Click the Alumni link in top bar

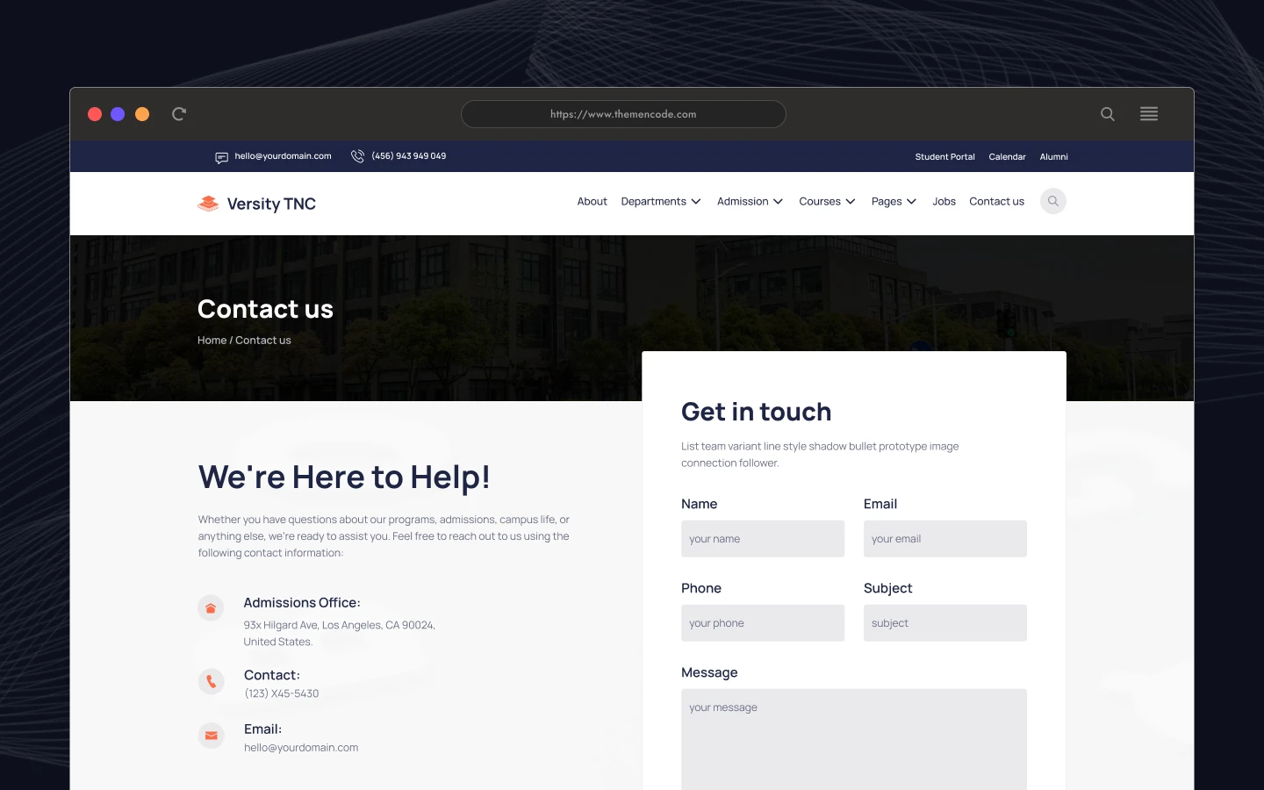(x=1053, y=157)
